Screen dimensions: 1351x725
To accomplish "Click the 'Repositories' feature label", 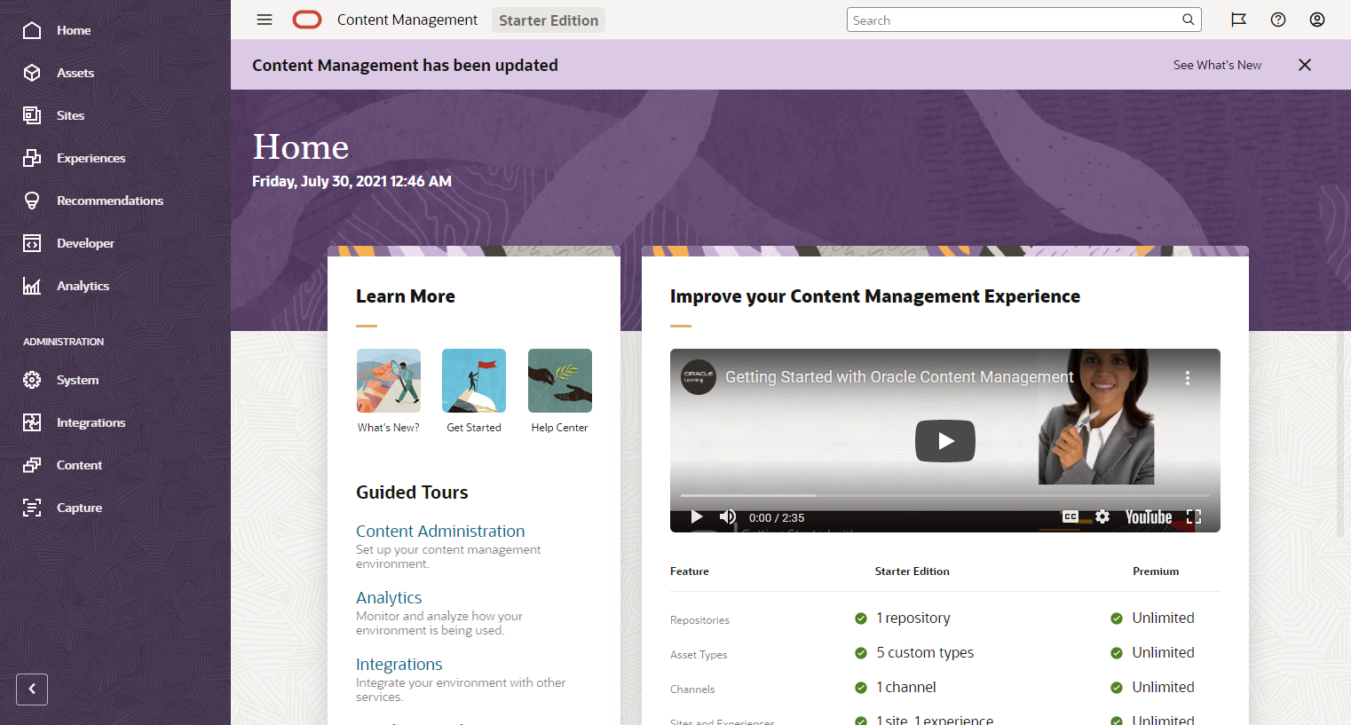I will click(x=699, y=620).
